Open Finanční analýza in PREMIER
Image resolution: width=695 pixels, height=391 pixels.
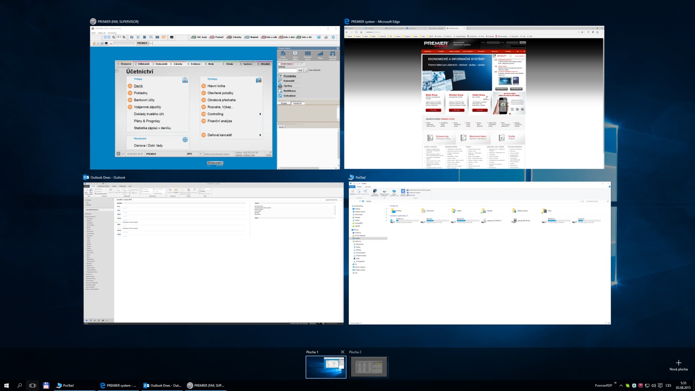[219, 121]
